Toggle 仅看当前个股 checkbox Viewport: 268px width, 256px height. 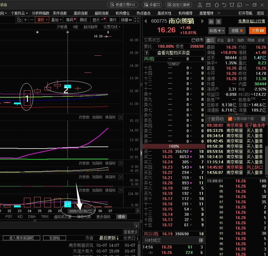[x=230, y=119]
